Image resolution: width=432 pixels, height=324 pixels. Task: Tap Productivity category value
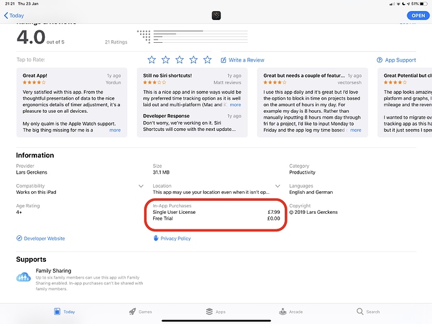302,172
